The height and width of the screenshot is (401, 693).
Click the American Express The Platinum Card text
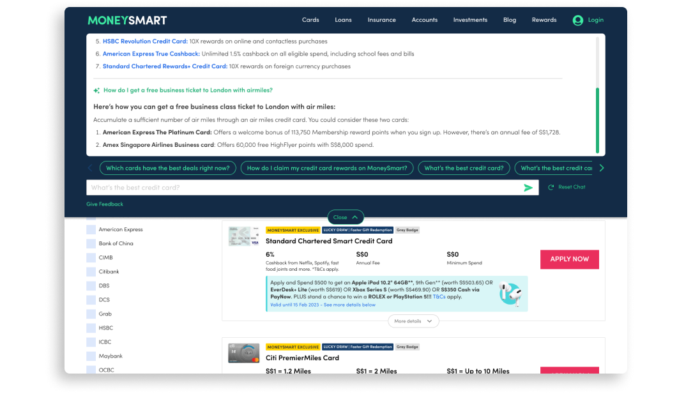157,132
